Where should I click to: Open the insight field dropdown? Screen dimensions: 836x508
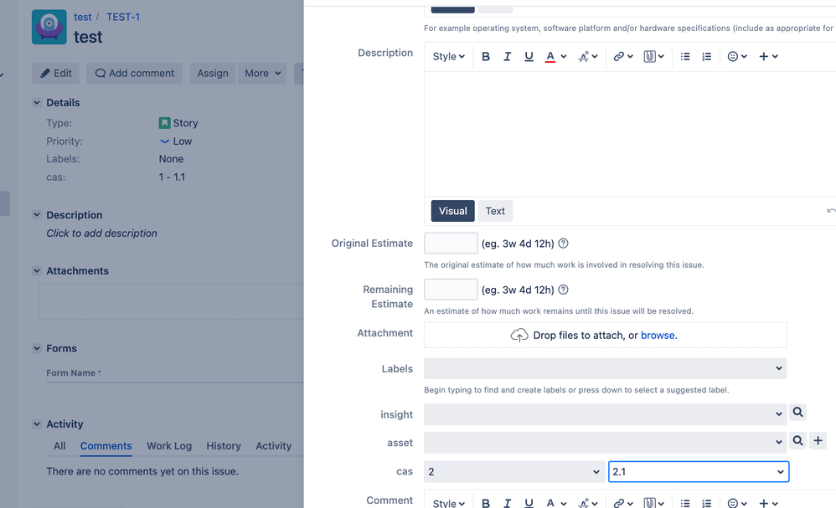click(605, 414)
